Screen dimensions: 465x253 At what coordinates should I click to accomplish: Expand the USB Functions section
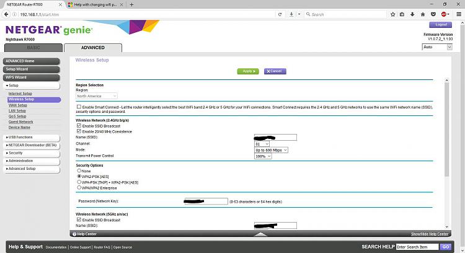(x=32, y=138)
